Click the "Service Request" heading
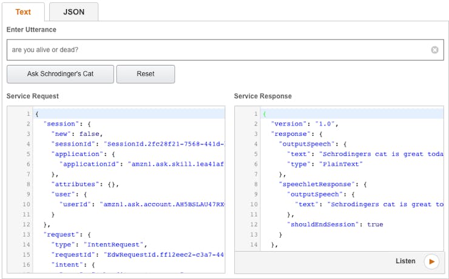This screenshot has height=279, width=449. pos(32,96)
